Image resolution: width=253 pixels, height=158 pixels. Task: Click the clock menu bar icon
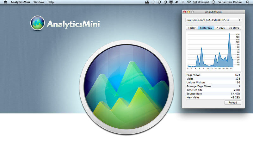[x=213, y=2]
